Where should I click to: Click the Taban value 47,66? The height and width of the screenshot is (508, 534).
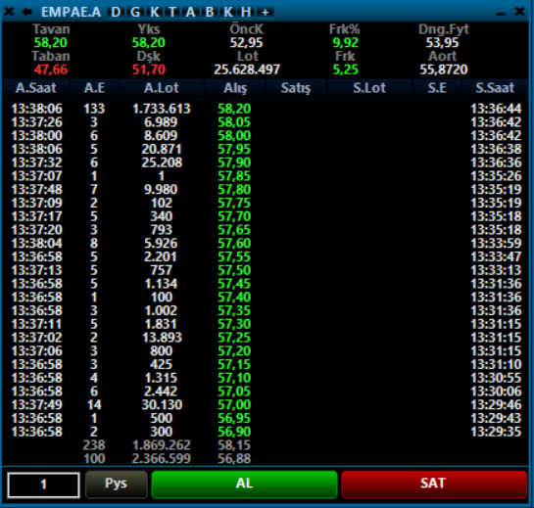[50, 69]
